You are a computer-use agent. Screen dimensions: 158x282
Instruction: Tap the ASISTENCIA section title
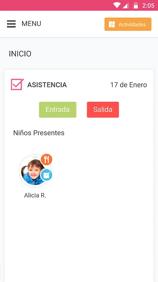click(47, 85)
